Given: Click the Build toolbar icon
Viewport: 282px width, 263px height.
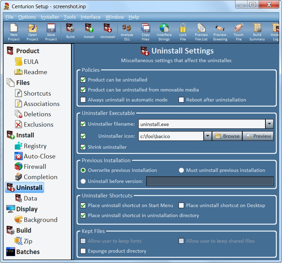Looking at the screenshot, I should click(x=70, y=31).
